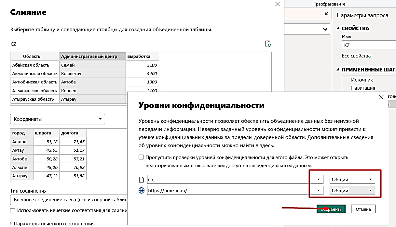Select the Административный центр column header

coord(92,56)
